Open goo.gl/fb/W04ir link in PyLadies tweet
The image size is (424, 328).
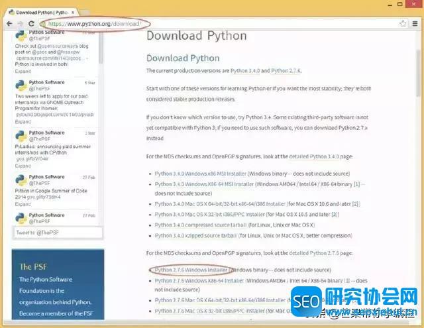tap(32, 159)
